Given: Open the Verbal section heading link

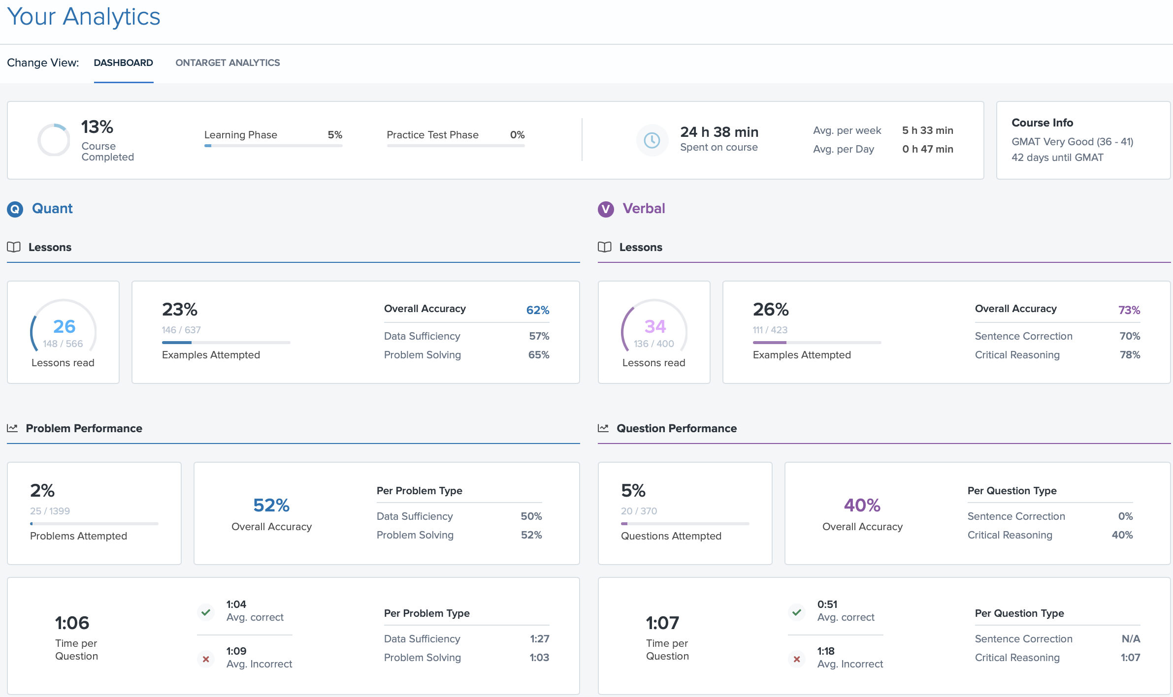Looking at the screenshot, I should click(x=644, y=208).
